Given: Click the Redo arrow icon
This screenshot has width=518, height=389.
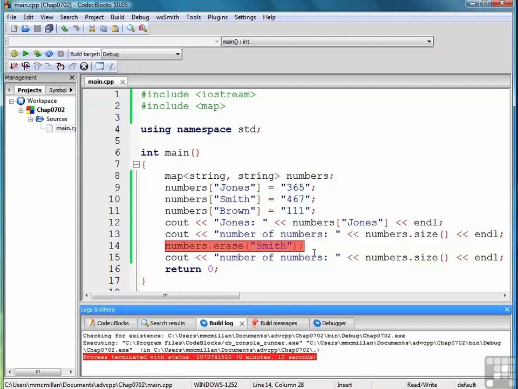Looking at the screenshot, I should [x=76, y=29].
